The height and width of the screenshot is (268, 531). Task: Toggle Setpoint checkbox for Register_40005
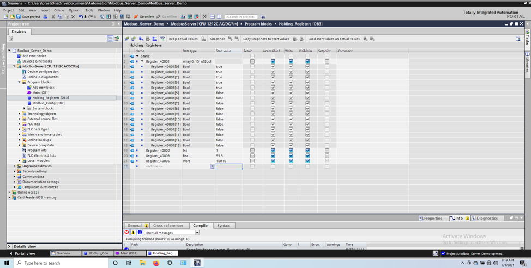(x=327, y=161)
